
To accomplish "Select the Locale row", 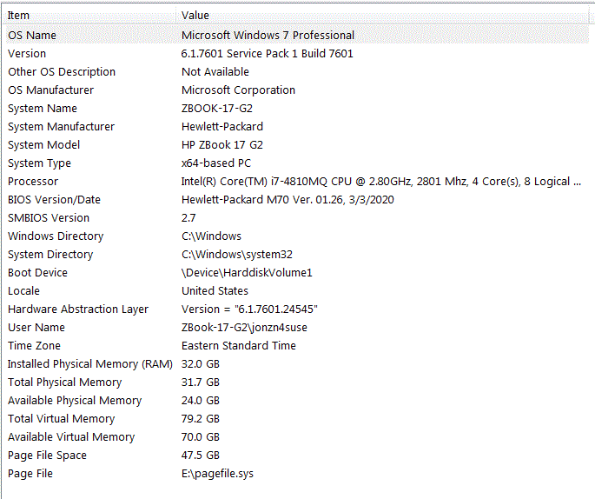I will 296,291.
